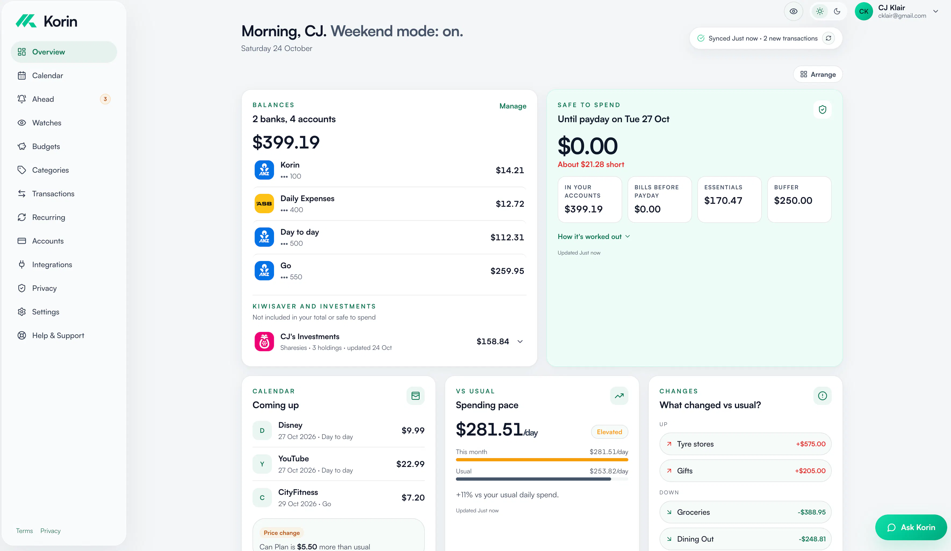Open Calendar in the sidebar

[64, 75]
